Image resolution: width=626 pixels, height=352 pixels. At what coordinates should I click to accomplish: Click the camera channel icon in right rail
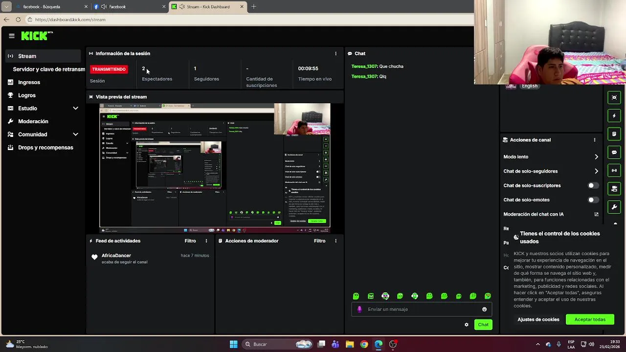[x=614, y=189]
